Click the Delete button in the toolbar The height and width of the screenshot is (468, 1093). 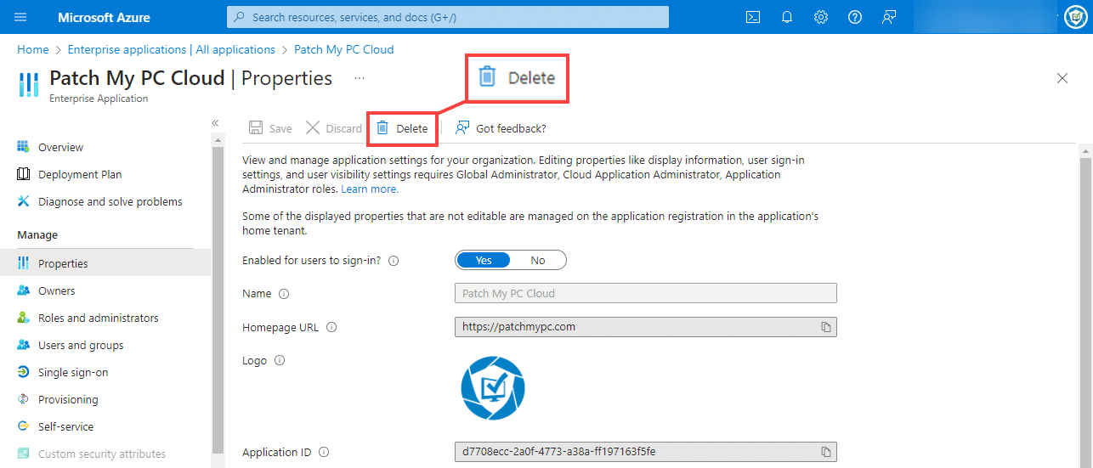tap(403, 128)
